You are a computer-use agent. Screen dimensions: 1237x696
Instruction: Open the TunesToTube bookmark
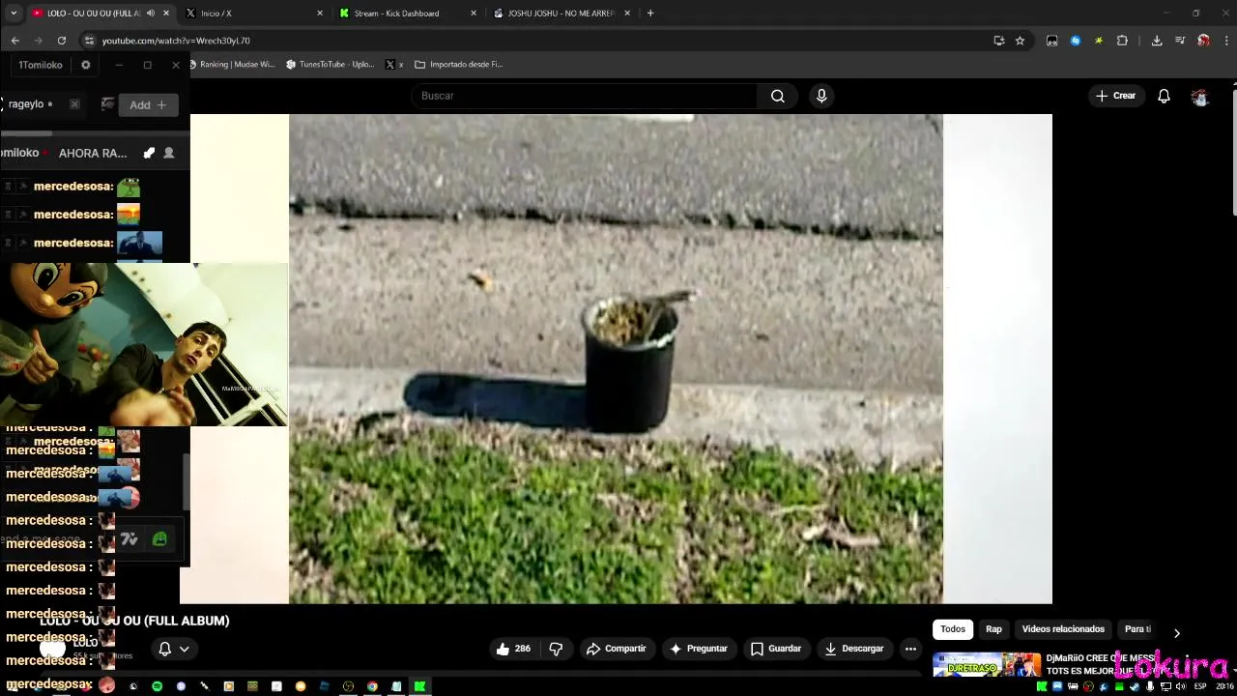coord(329,65)
